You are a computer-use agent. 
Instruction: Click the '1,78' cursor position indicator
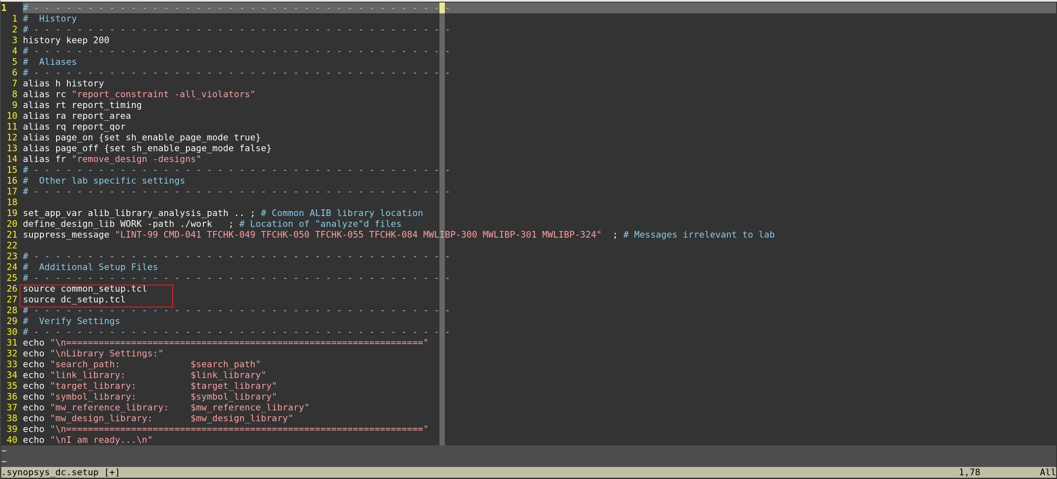click(x=969, y=472)
